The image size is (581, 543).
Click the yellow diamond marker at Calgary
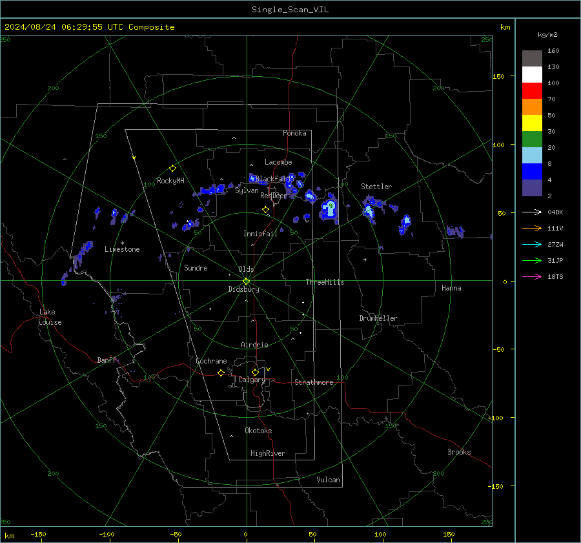tap(255, 372)
